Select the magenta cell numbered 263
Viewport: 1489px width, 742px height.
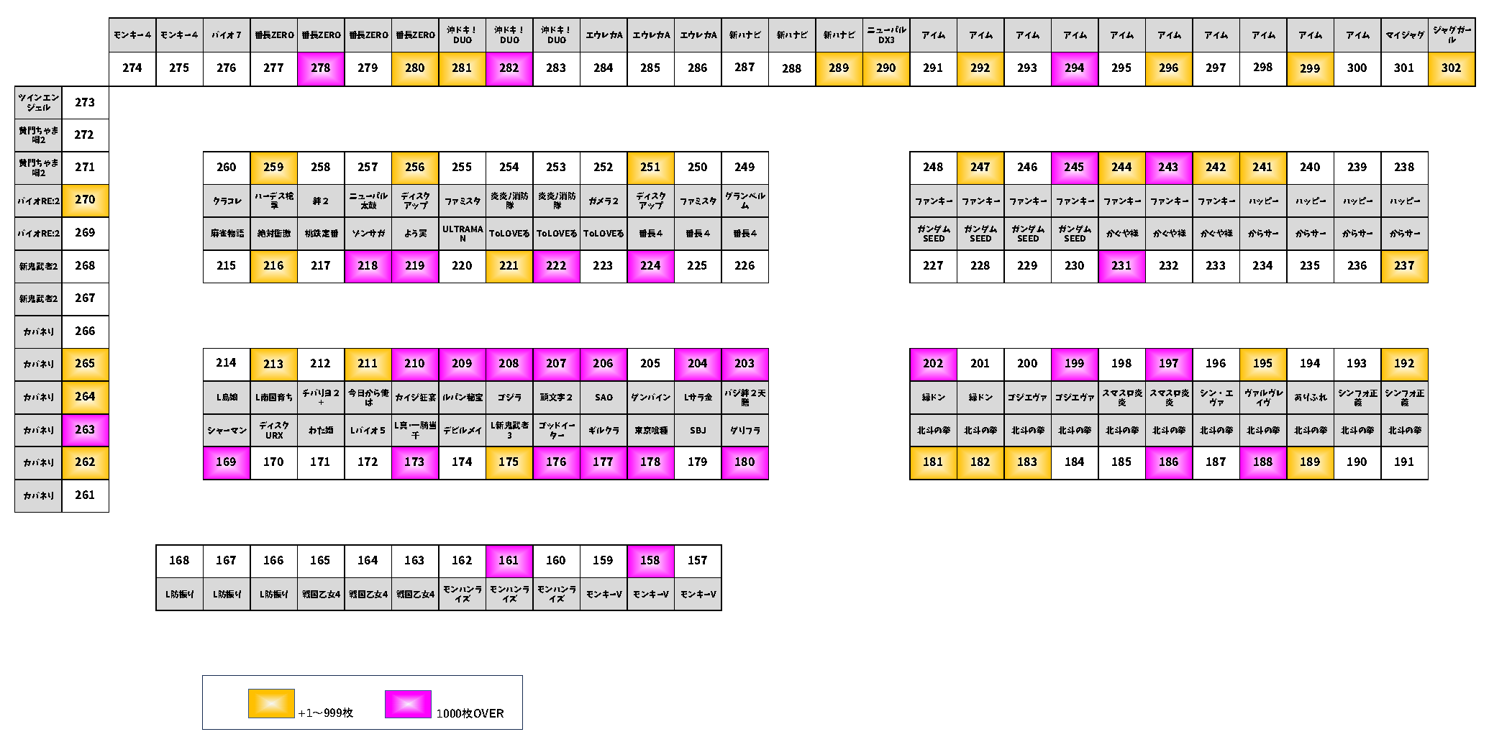85,430
